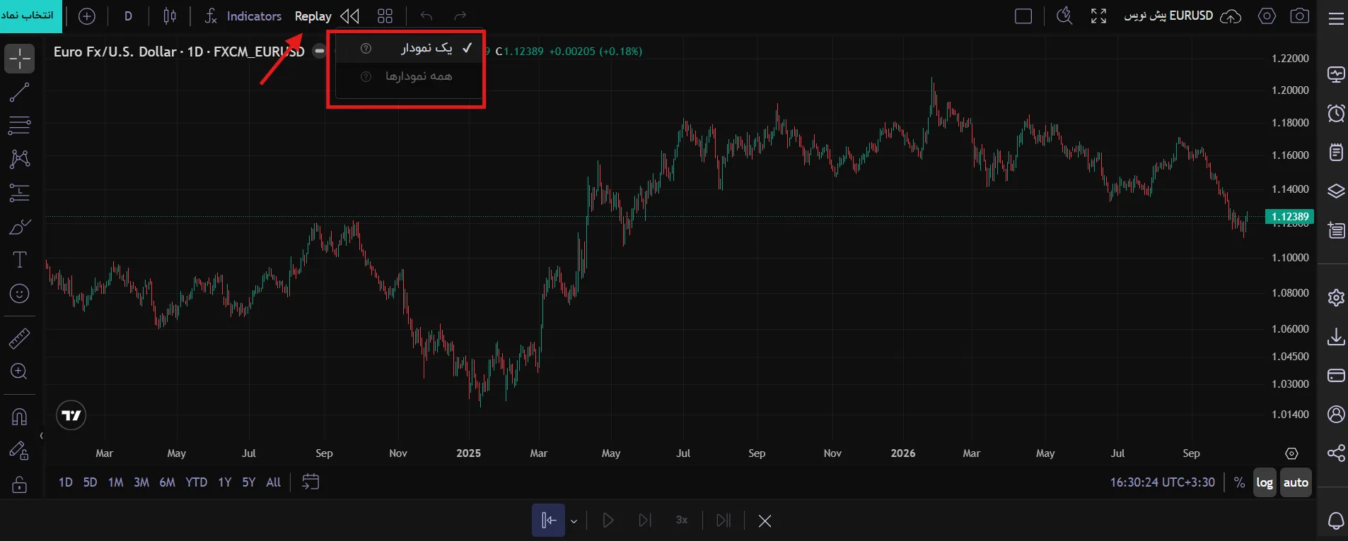Open the 3x replay speed selector
The image size is (1348, 541).
(x=682, y=521)
